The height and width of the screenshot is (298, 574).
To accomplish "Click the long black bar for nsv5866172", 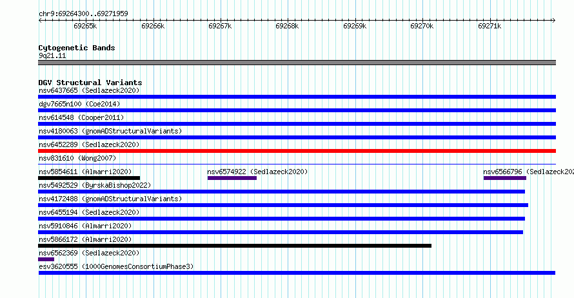I will coord(235,246).
